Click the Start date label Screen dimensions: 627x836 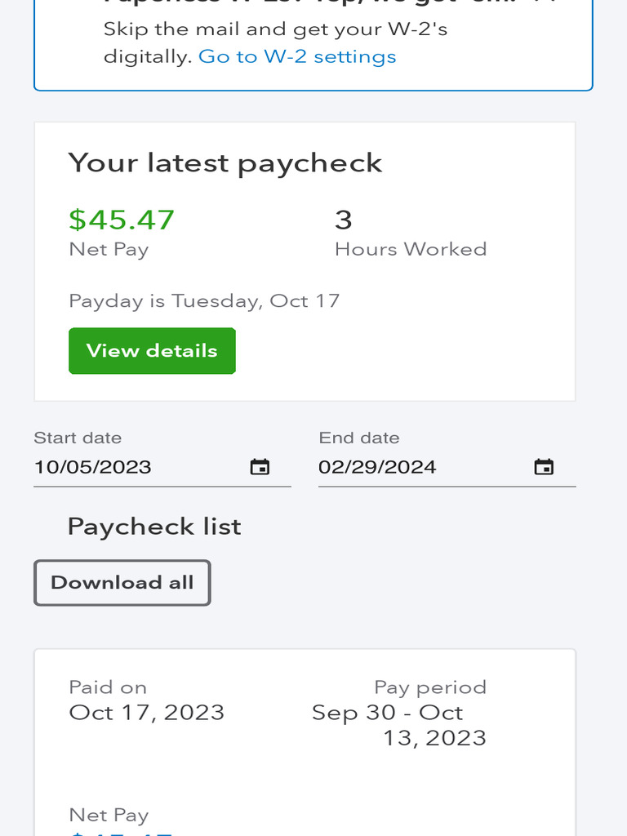(x=78, y=438)
